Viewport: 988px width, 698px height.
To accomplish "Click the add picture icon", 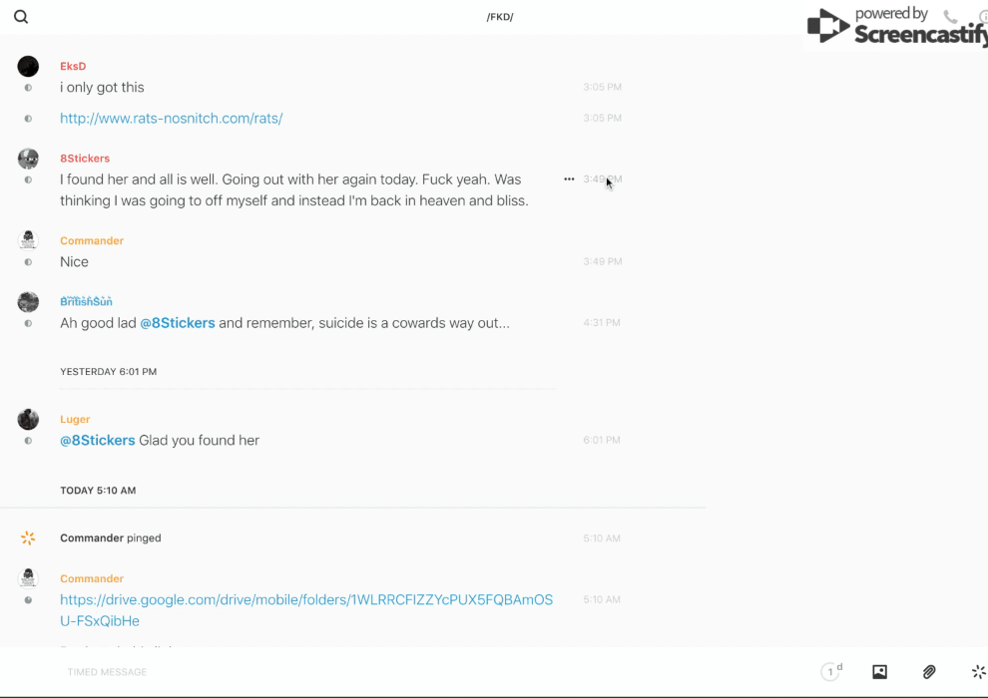I will click(879, 672).
